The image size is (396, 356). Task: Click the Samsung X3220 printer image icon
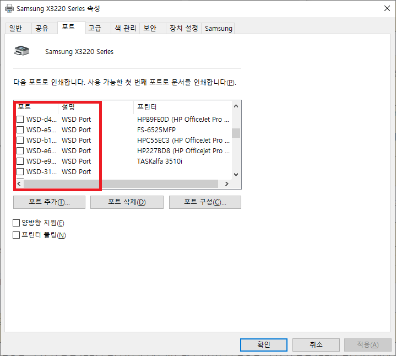click(x=21, y=51)
